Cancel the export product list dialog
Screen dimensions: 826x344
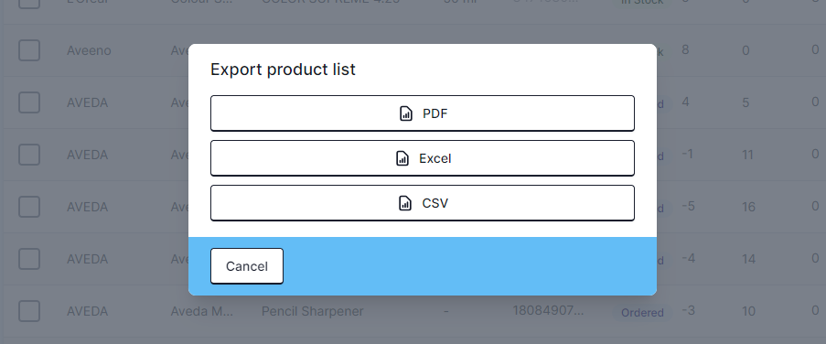247,266
